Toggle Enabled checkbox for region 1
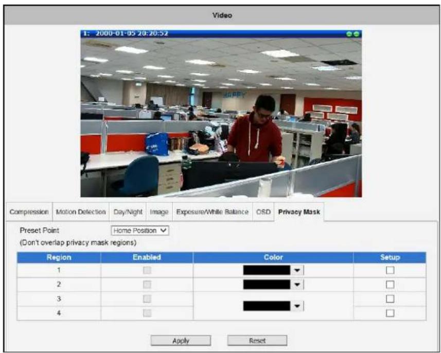This screenshot has height=353, width=441. (x=147, y=270)
